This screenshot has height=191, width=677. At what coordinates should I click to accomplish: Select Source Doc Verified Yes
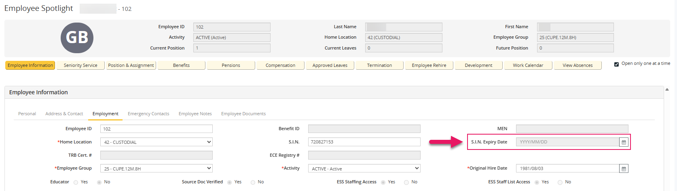[x=229, y=183]
